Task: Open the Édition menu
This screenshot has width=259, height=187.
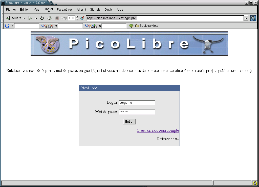Action: click(x=25, y=10)
